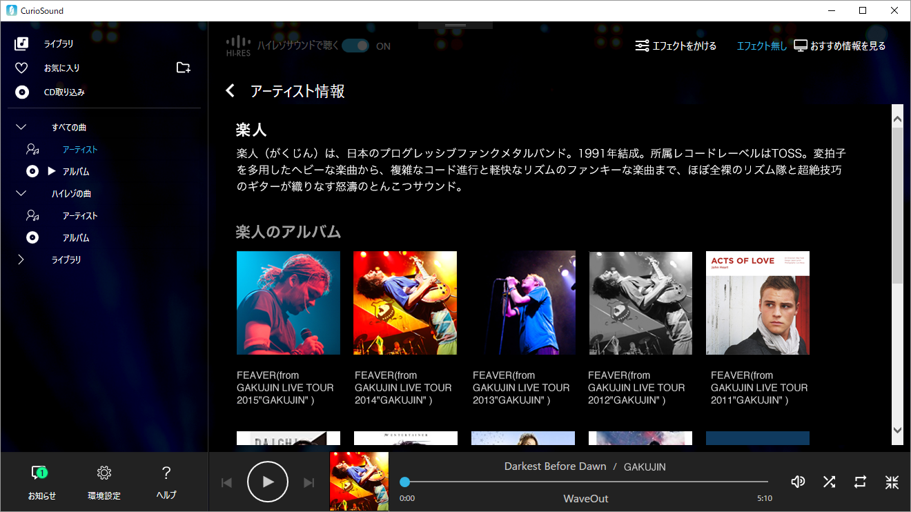This screenshot has width=911, height=512.
Task: Click the scrollbar up arrow
Action: [x=897, y=119]
